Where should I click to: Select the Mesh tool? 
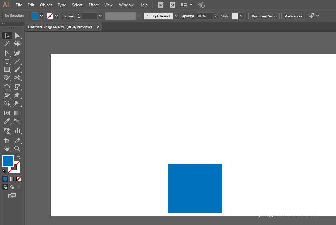coord(7,113)
